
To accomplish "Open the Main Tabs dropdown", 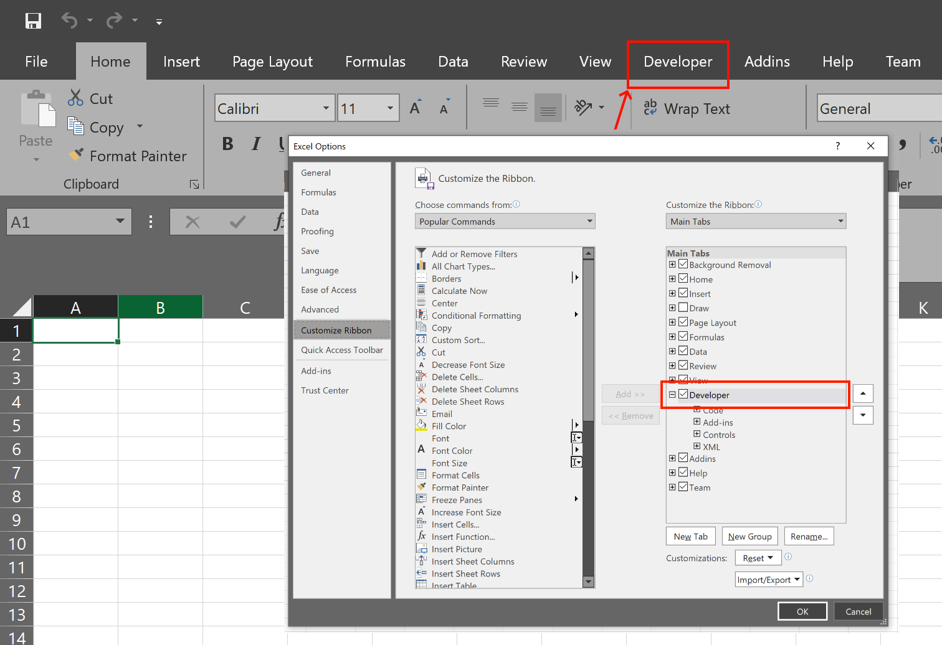I will (756, 221).
